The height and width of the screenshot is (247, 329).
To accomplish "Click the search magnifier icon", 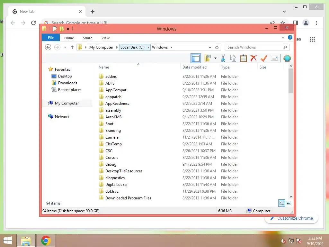I will (285, 47).
